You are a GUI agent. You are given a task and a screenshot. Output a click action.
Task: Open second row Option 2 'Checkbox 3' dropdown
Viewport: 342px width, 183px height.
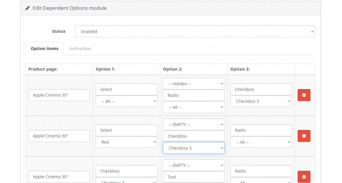point(194,148)
